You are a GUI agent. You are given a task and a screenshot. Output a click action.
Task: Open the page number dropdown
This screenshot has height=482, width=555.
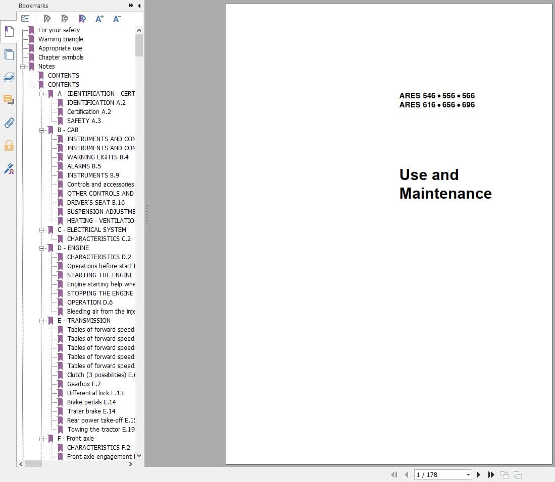coord(468,474)
